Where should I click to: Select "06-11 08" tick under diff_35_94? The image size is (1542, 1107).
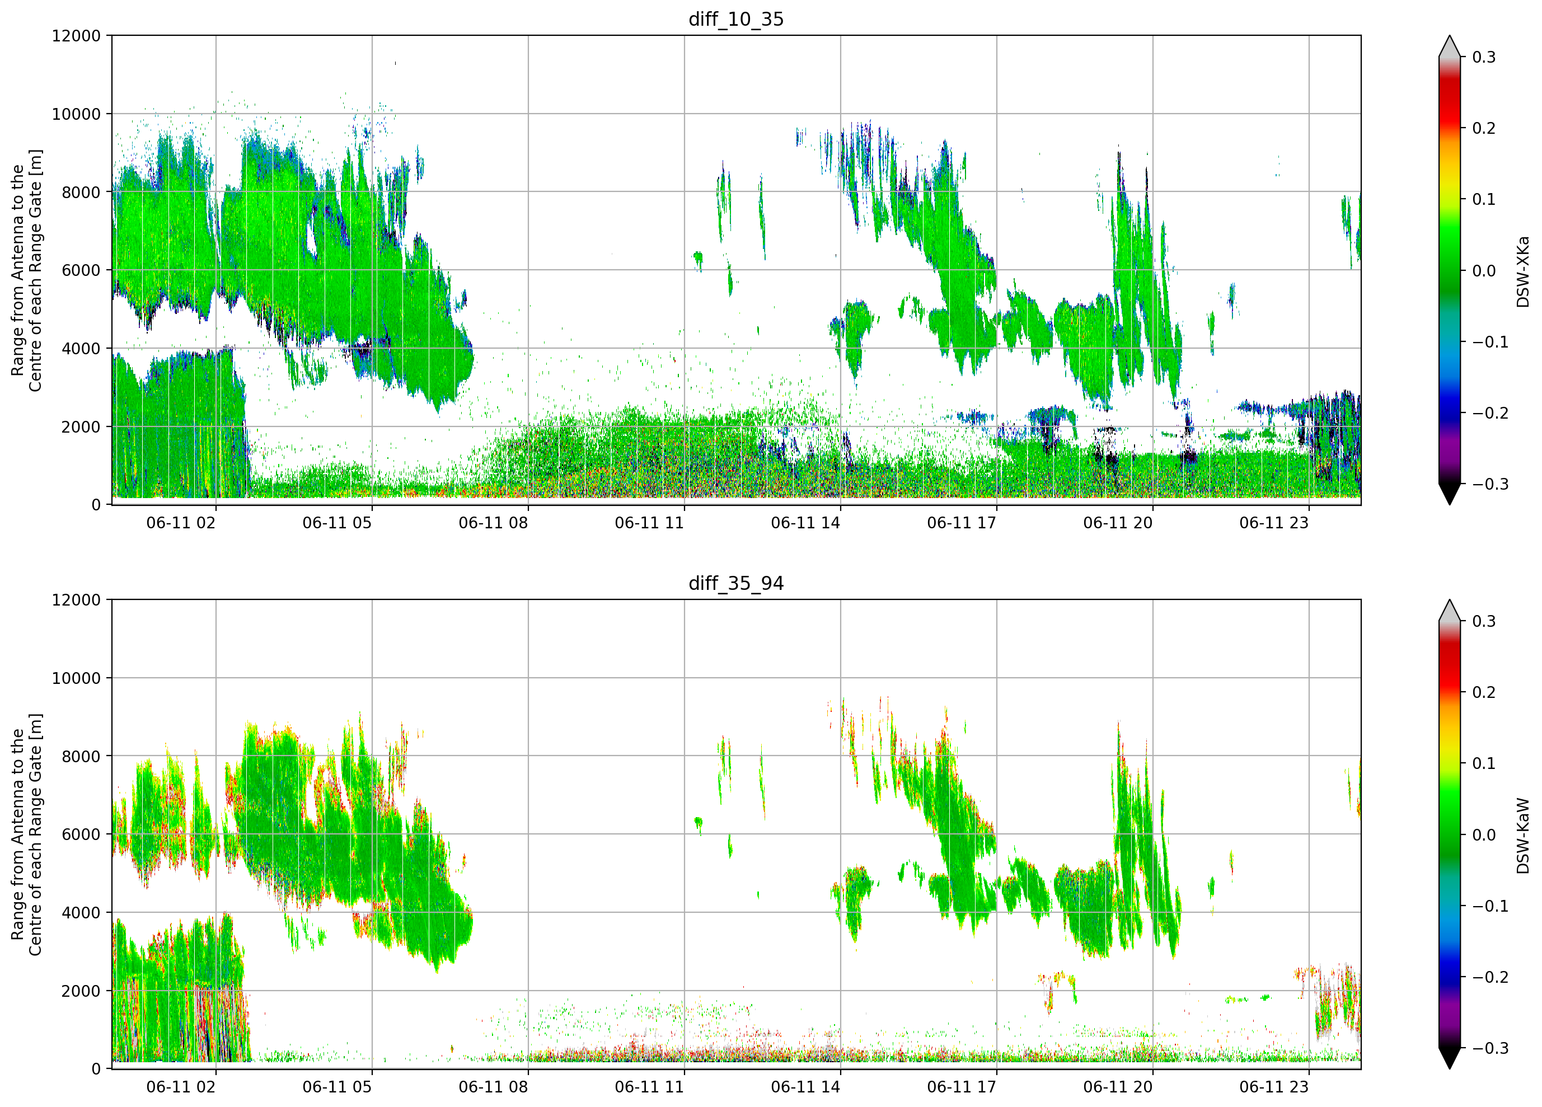(493, 1087)
